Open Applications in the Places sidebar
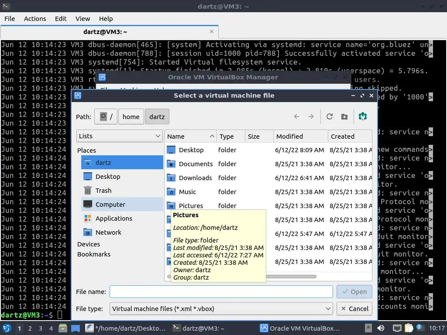 [x=122, y=218]
